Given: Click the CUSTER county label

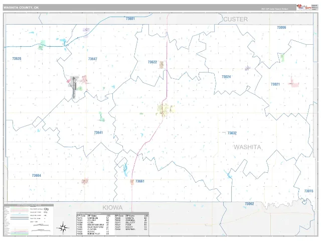Looking at the screenshot, I should coord(235,19).
